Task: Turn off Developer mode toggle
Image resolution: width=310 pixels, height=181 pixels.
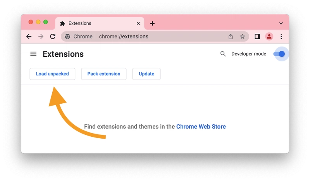Action: click(279, 54)
